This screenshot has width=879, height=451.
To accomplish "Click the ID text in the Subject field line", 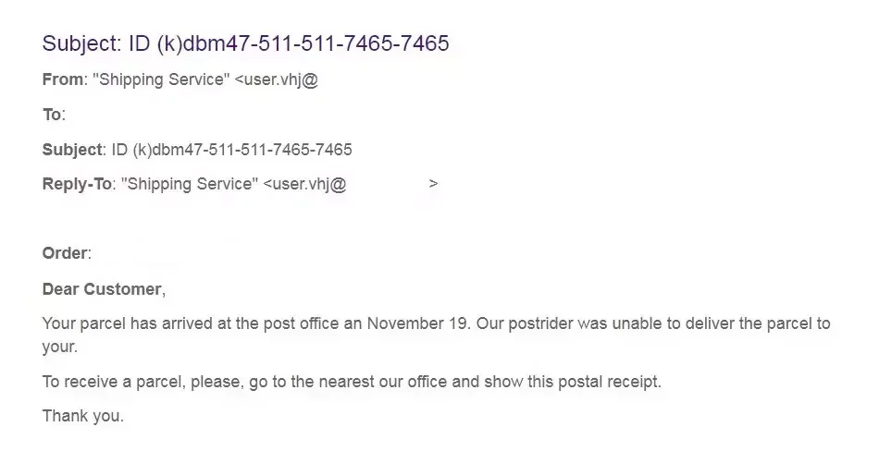I will pos(231,150).
